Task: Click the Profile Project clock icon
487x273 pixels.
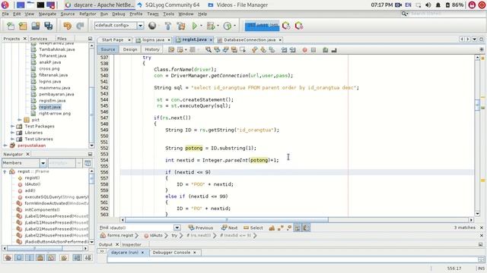Action: (228, 26)
